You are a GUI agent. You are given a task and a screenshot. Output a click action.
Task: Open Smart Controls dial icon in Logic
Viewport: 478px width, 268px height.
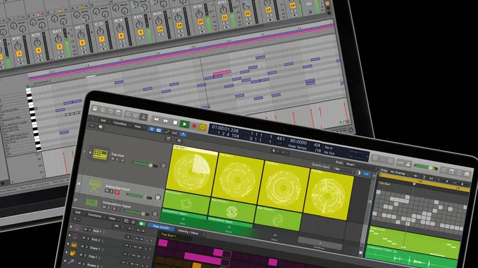[128, 114]
